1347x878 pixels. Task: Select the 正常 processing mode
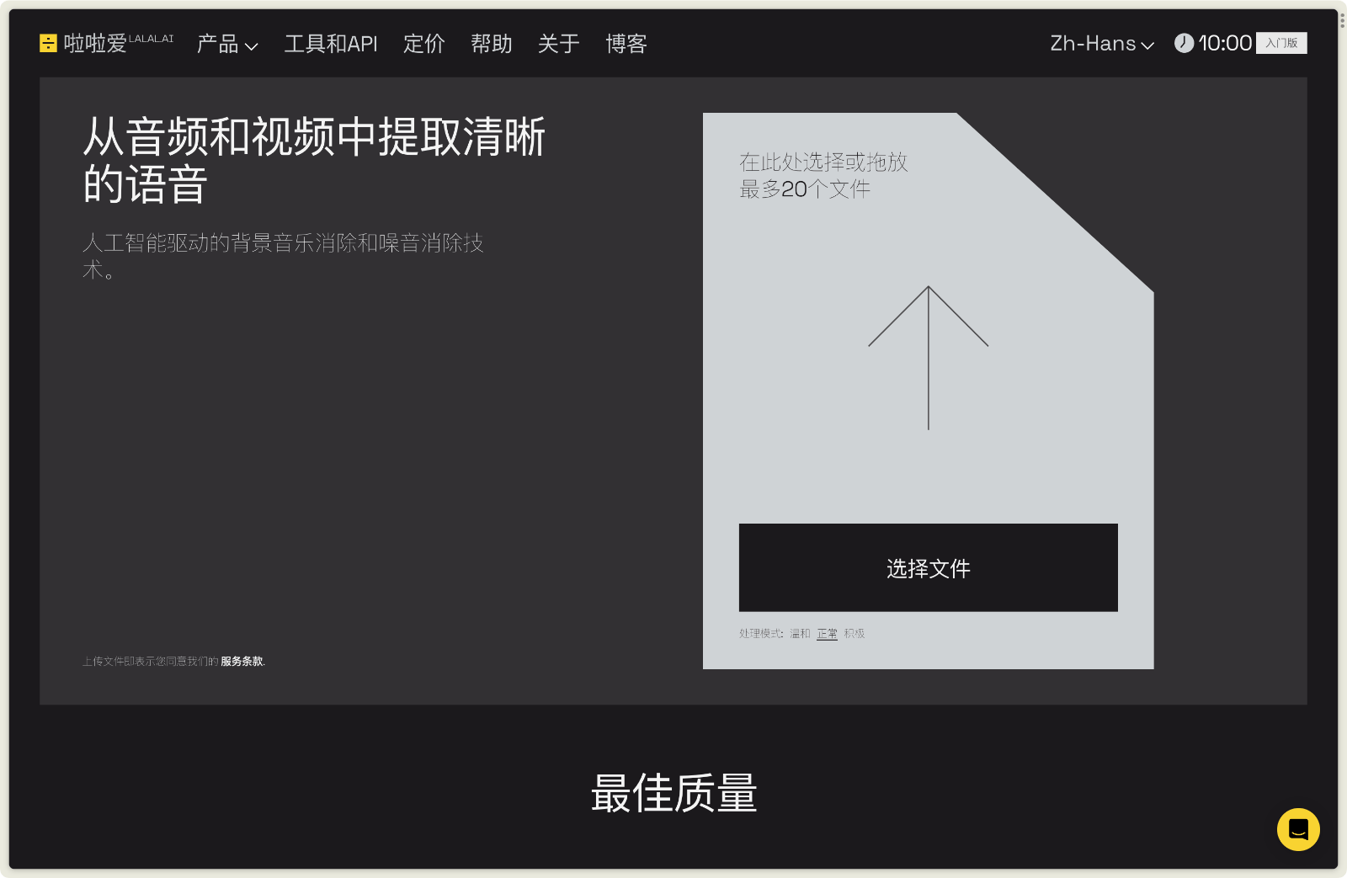point(827,634)
